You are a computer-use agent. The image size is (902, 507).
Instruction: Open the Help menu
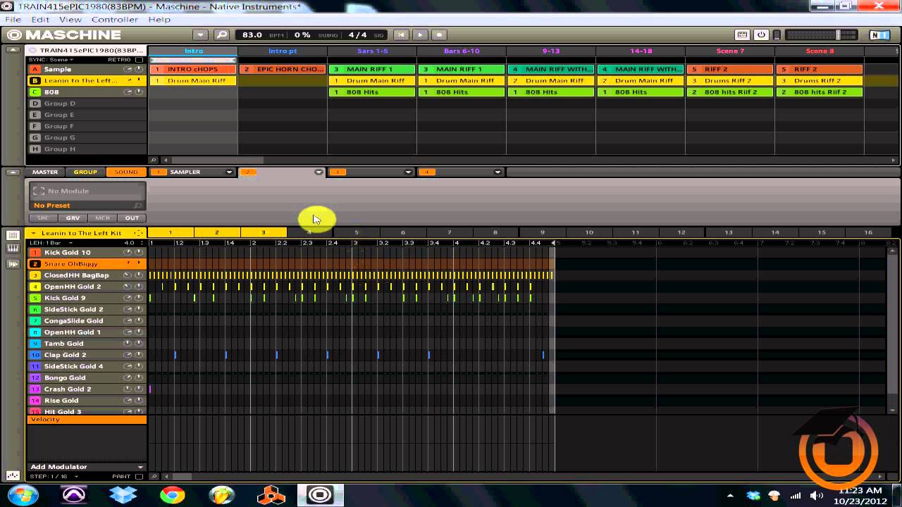coord(159,19)
